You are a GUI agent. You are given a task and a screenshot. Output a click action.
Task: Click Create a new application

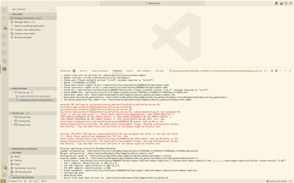pyautogui.click(x=33, y=30)
